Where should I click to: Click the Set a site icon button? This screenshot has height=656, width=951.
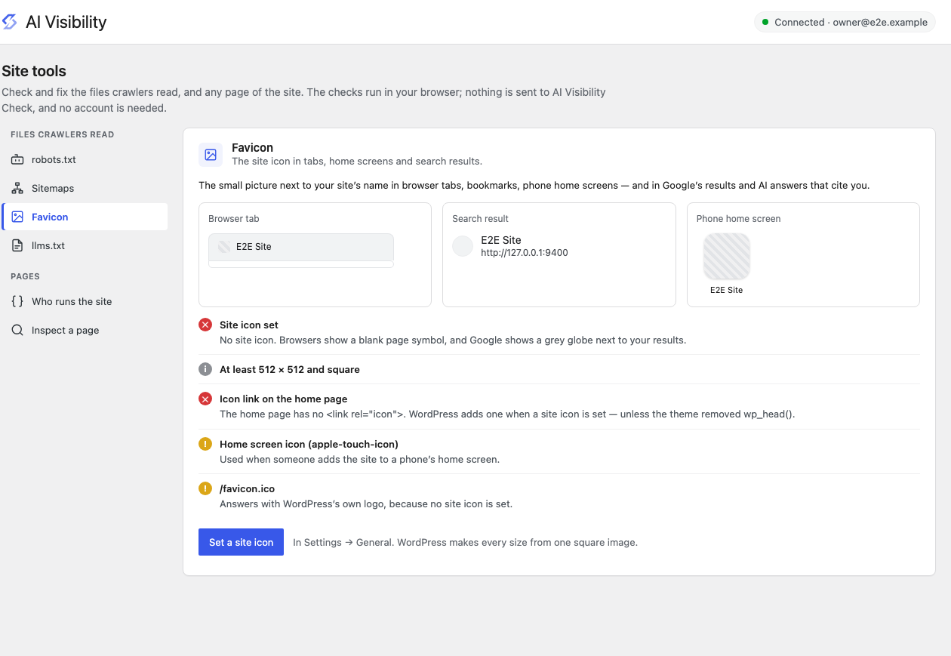click(241, 542)
